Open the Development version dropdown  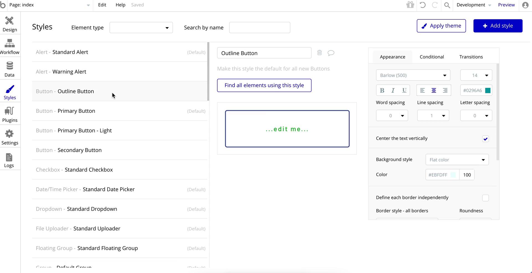click(474, 5)
